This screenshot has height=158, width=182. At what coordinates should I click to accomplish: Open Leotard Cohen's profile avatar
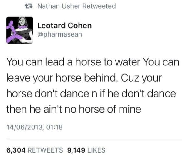coord(19,30)
